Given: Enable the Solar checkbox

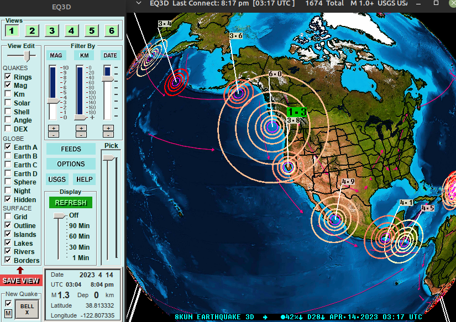Looking at the screenshot, I should coord(8,103).
